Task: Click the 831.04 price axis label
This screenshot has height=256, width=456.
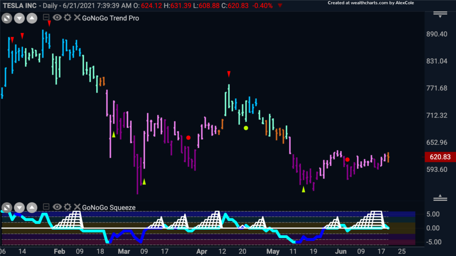Action: click(x=437, y=61)
